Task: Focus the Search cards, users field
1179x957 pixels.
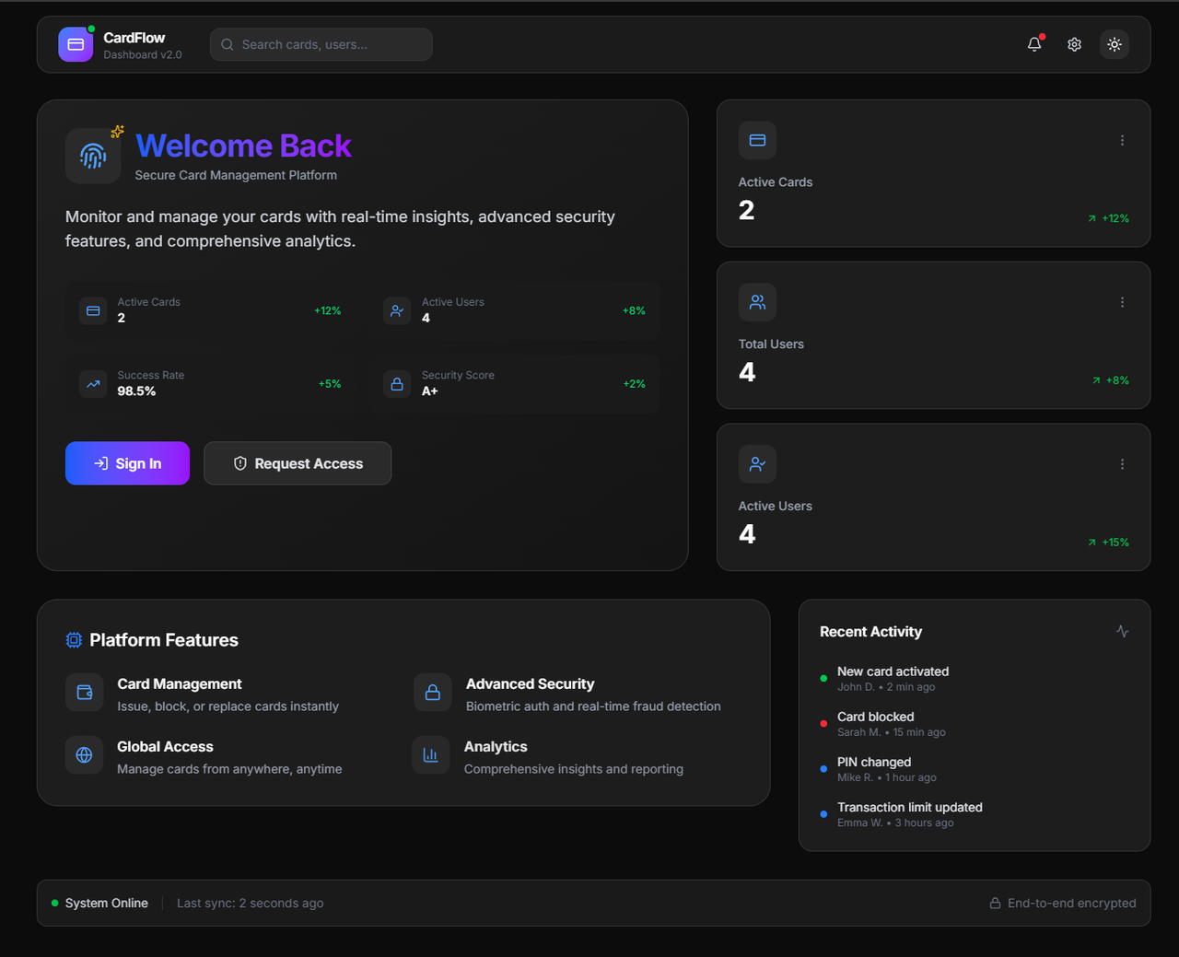Action: click(x=321, y=44)
